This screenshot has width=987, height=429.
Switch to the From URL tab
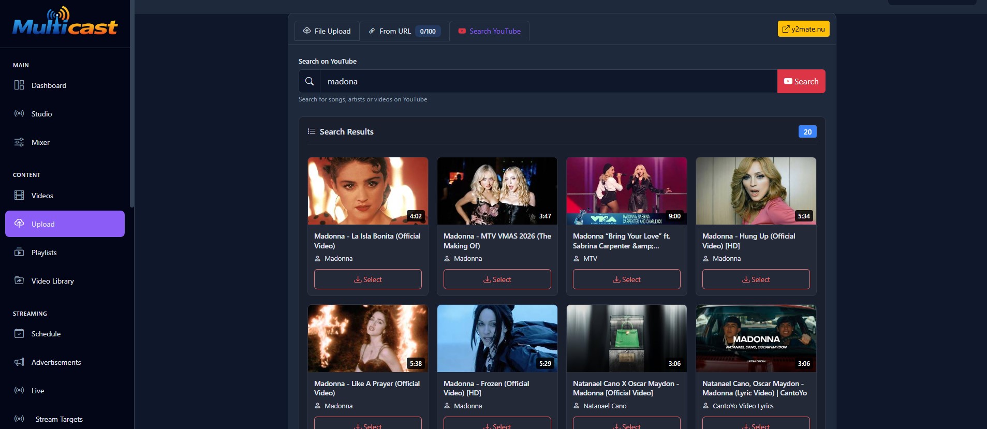click(x=404, y=31)
